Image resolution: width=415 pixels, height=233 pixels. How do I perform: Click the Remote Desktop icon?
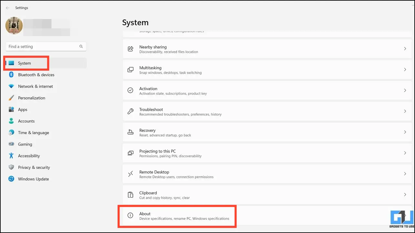coord(131,174)
